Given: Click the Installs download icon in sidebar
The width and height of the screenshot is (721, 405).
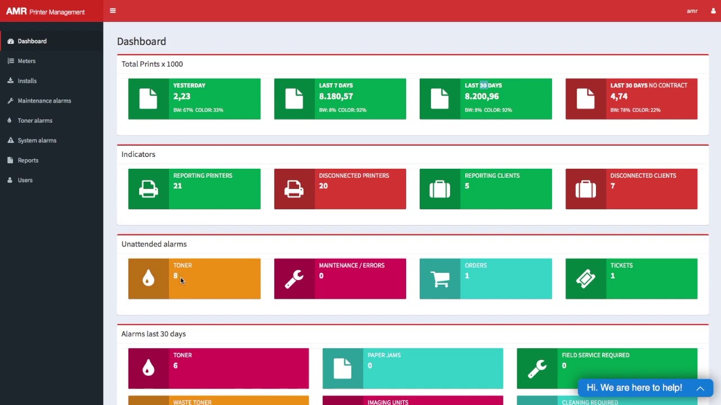Looking at the screenshot, I should point(11,81).
